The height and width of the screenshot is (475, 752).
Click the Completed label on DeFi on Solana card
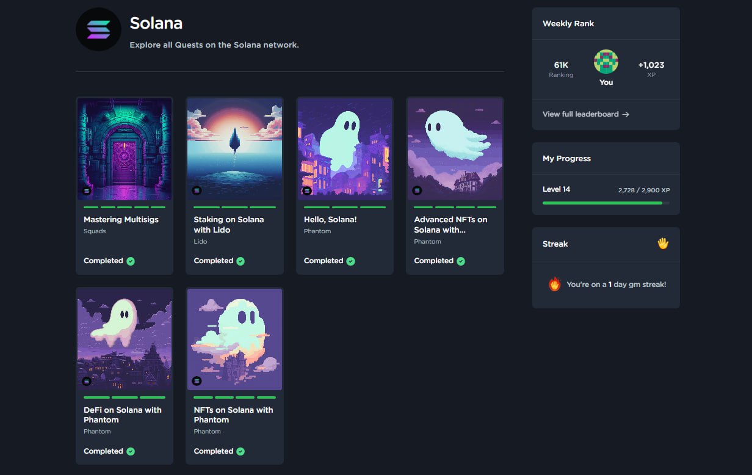point(103,451)
